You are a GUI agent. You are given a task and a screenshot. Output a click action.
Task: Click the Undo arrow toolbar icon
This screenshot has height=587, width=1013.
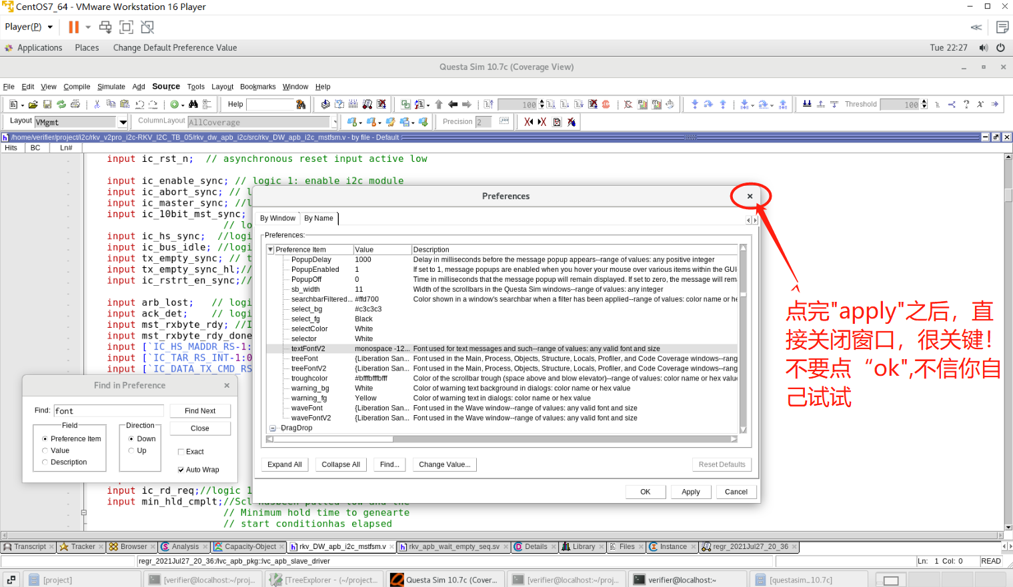pos(139,105)
